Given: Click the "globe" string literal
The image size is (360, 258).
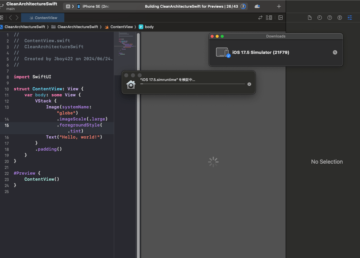Looking at the screenshot, I should point(66,113).
